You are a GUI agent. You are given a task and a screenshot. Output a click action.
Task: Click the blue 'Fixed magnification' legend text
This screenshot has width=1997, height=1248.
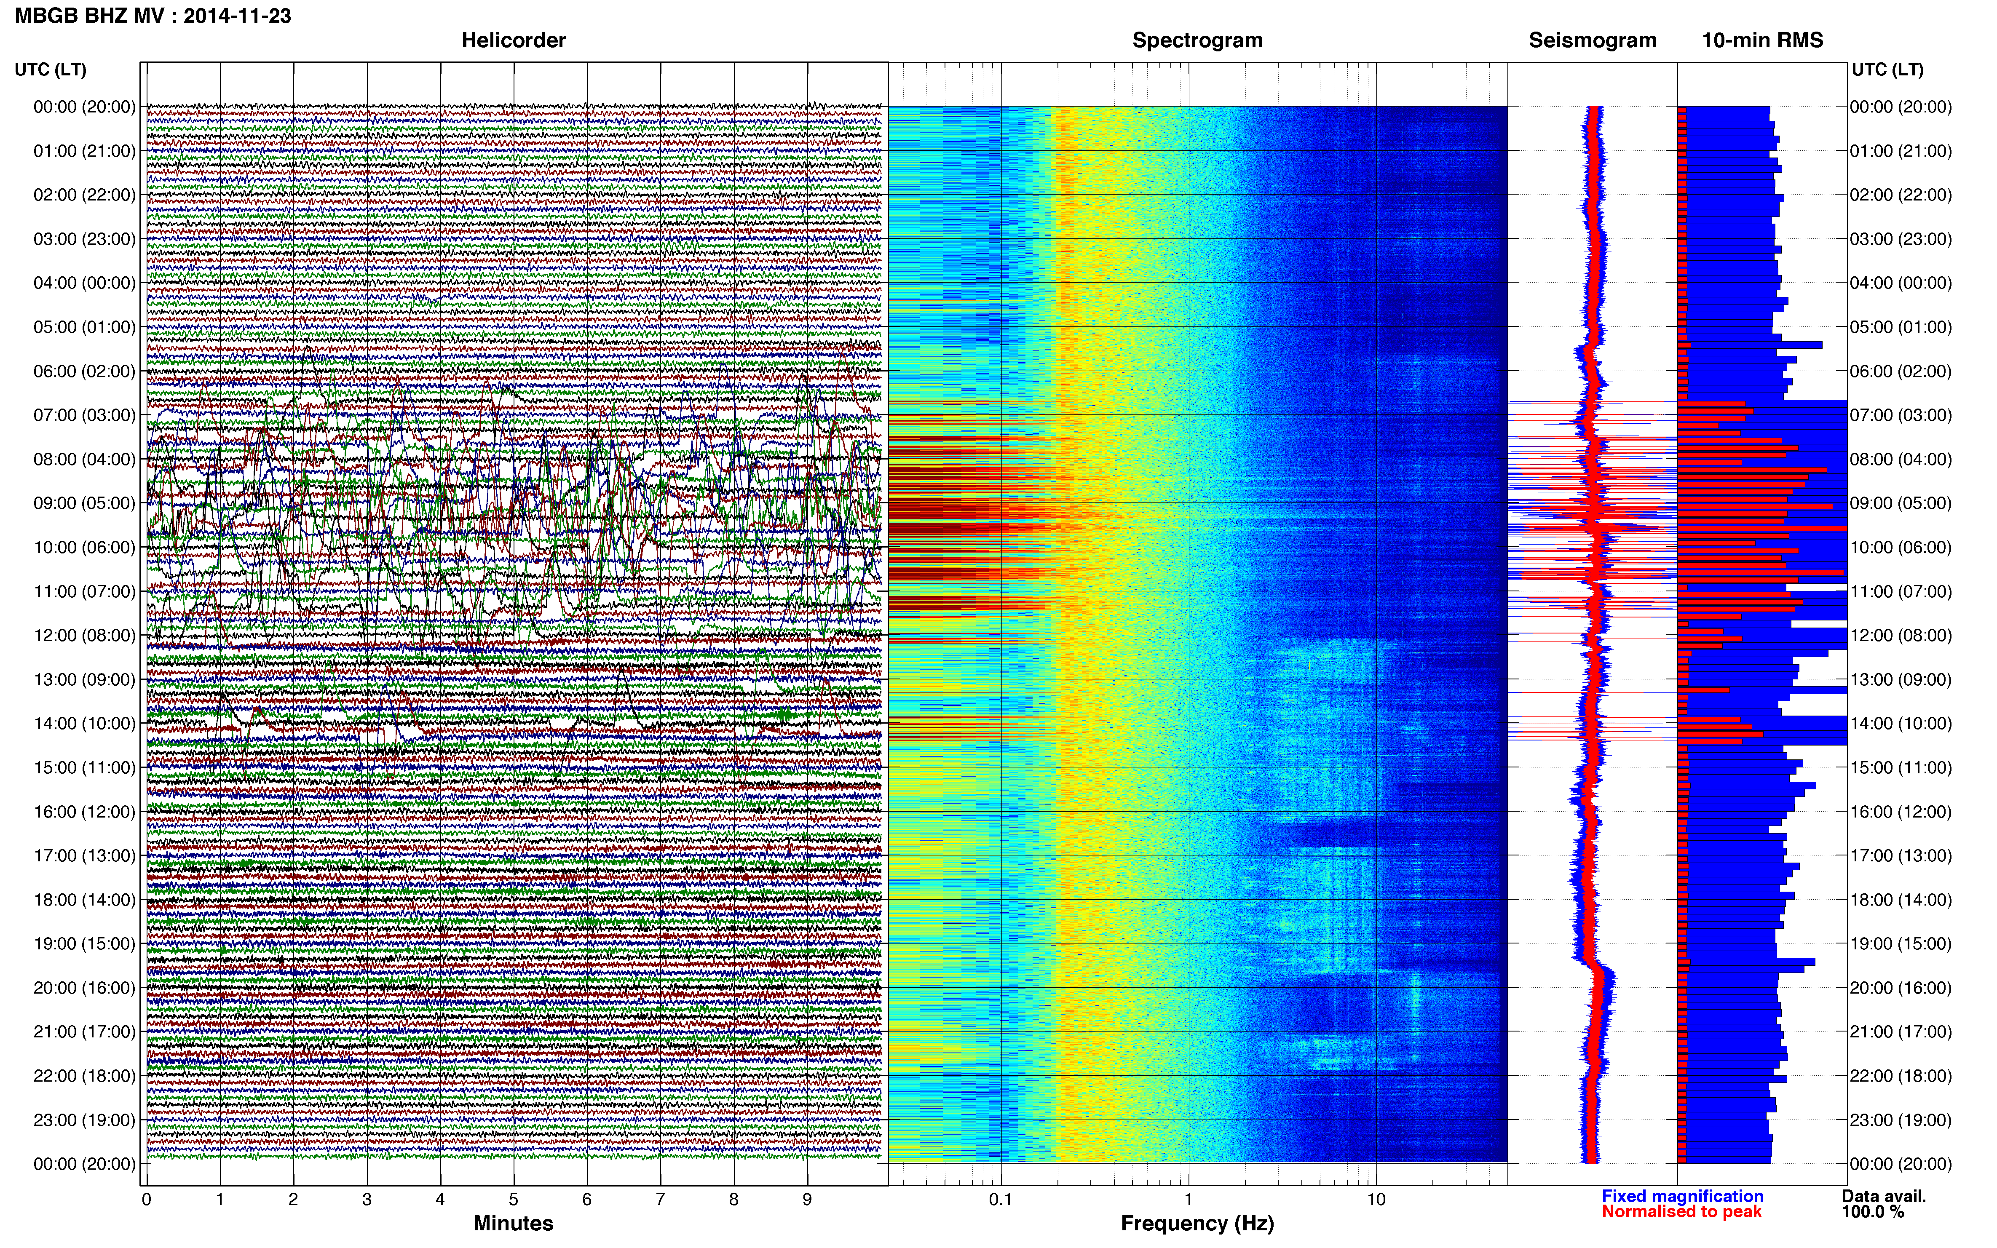(1682, 1196)
